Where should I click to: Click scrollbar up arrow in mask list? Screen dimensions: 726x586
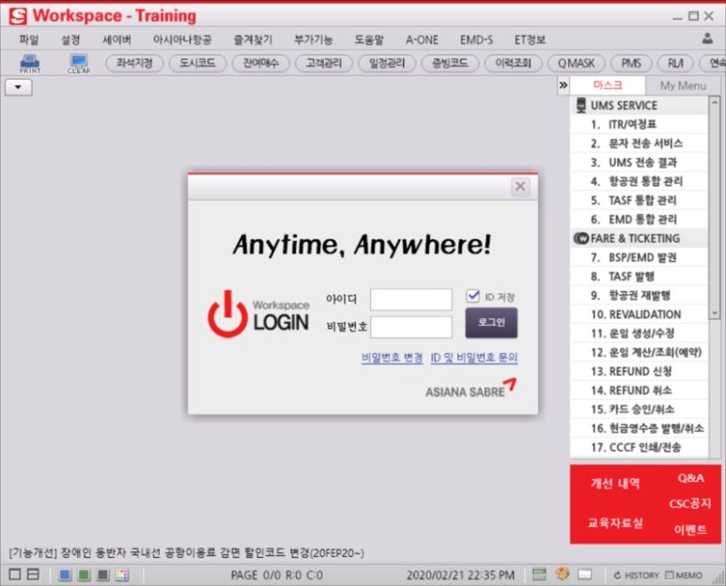point(715,101)
